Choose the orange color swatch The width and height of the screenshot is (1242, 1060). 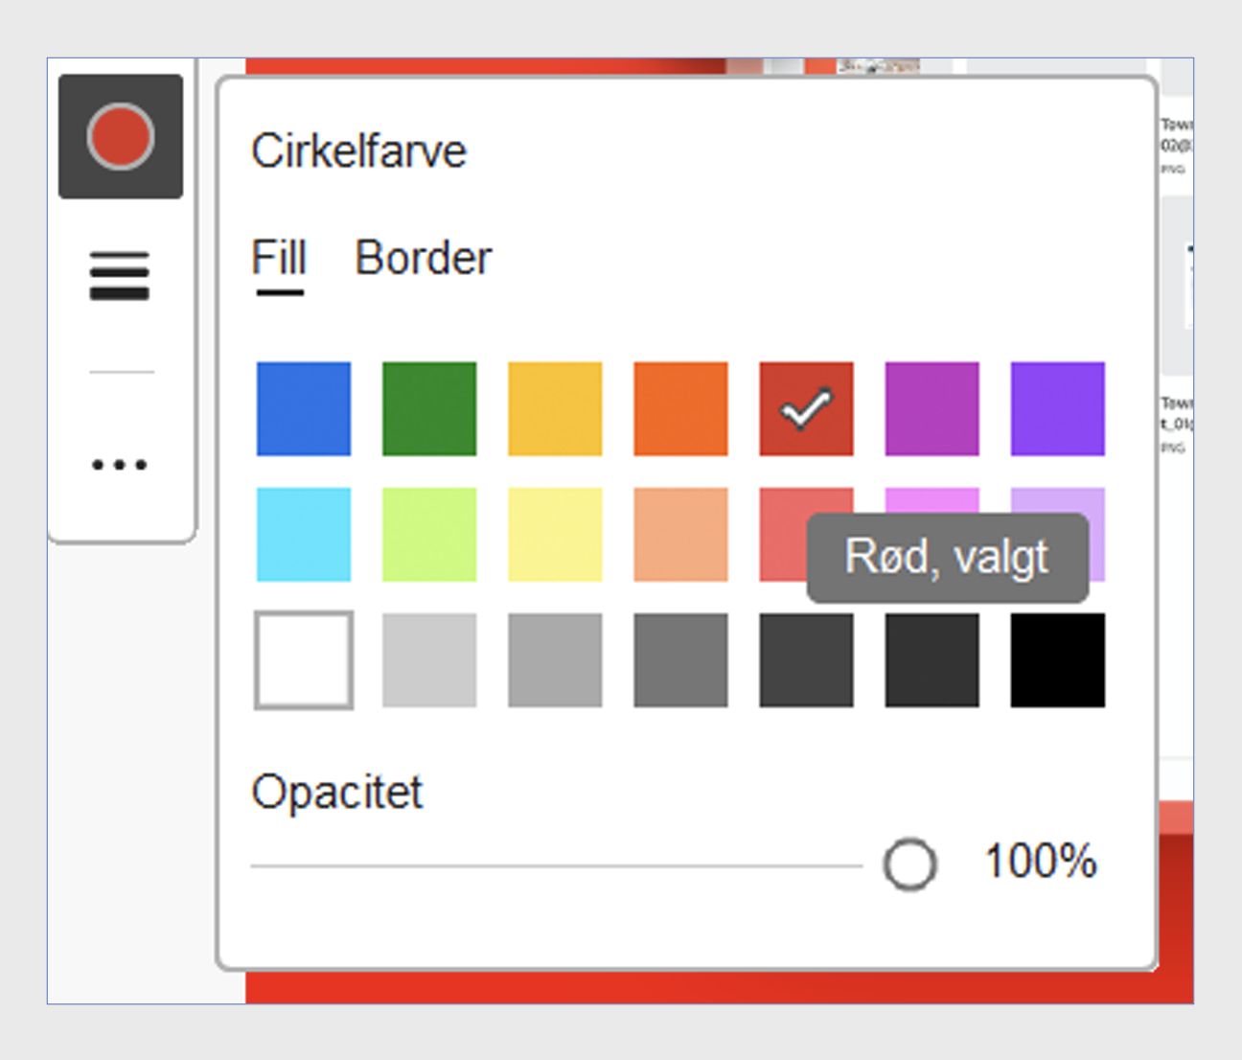point(680,409)
